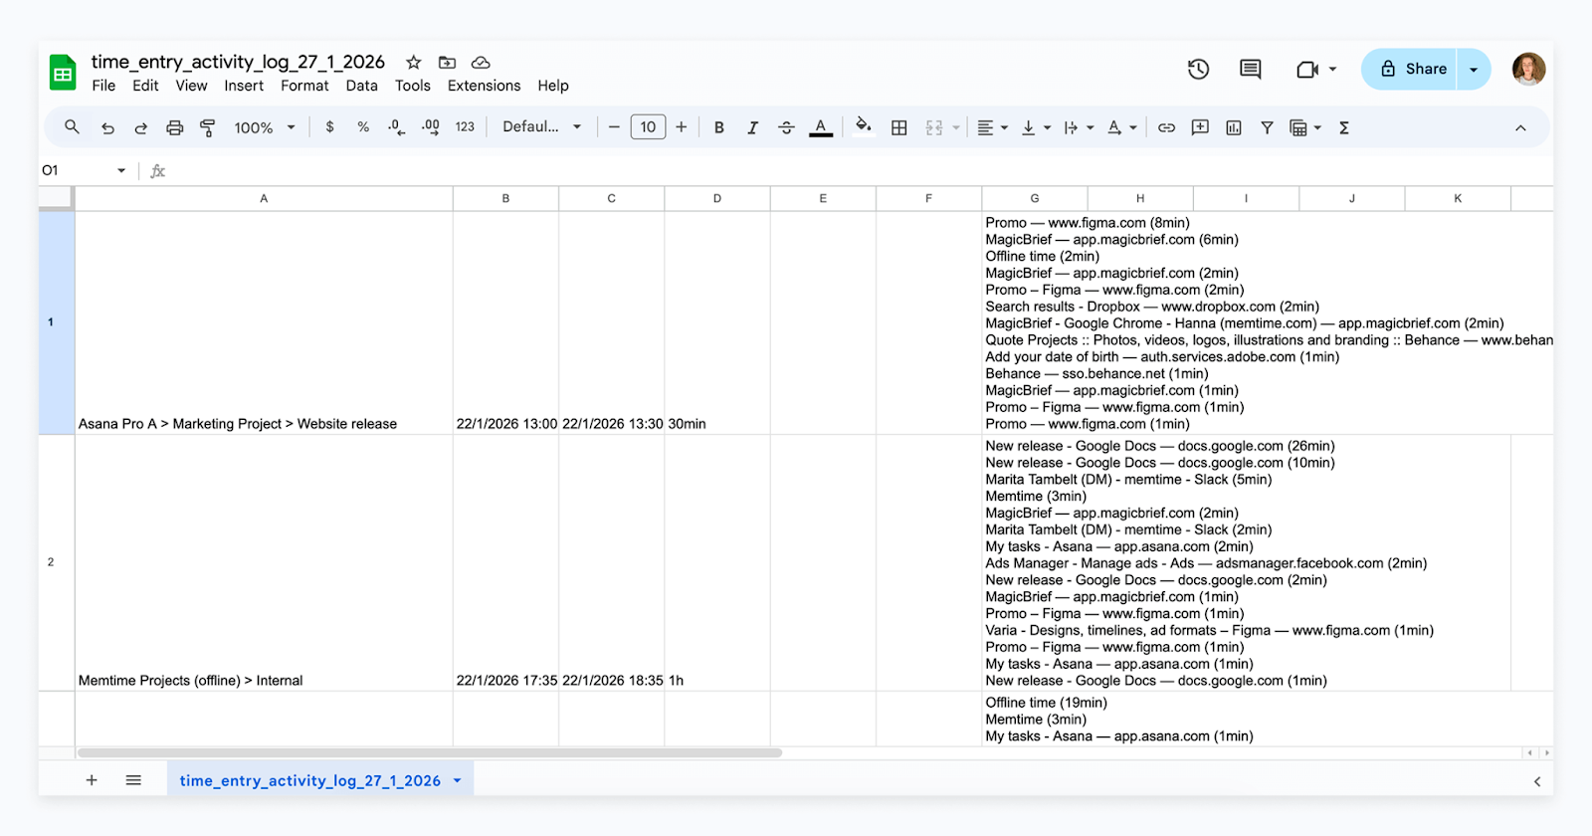
Task: Open the Google account avatar
Action: [1528, 69]
